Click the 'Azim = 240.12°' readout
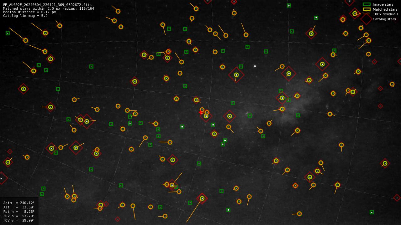Screen dimensions: 401x225 [x=19, y=203]
